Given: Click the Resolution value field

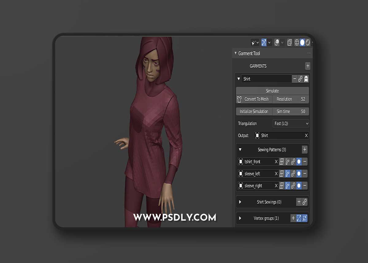Looking at the screenshot, I should (x=291, y=99).
